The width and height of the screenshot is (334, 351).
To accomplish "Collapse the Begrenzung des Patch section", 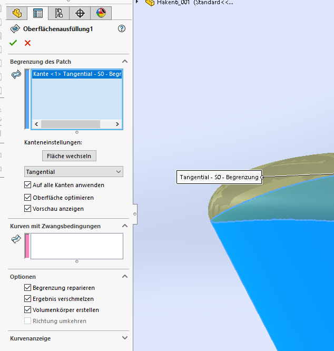I will [125, 61].
